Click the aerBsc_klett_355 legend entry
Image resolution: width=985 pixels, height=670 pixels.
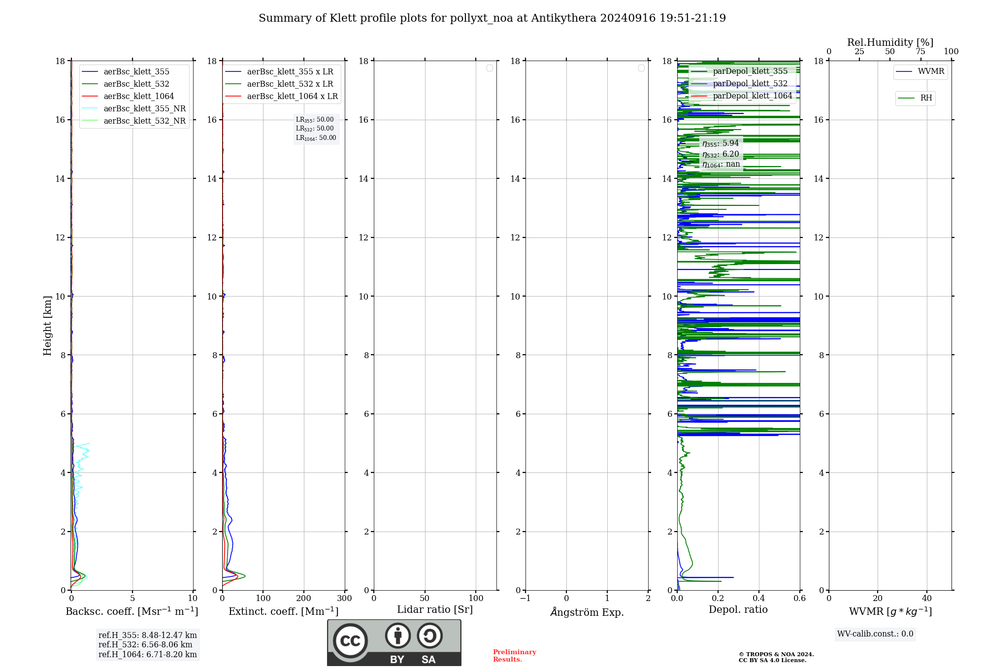[x=134, y=72]
